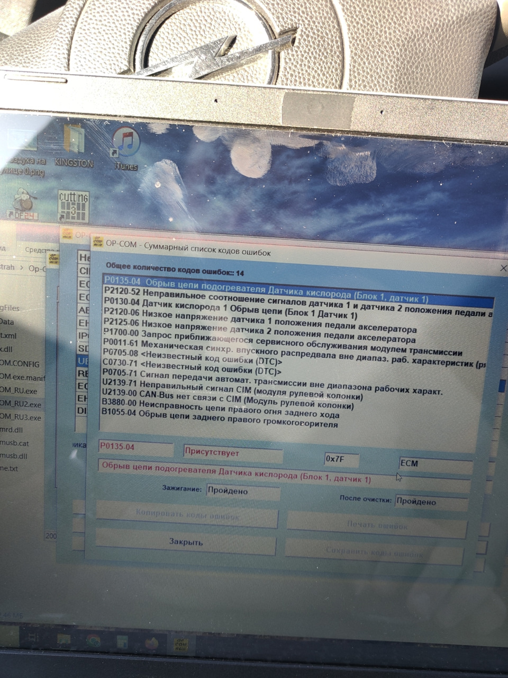Open Firefox from the taskbar
This screenshot has height=678, width=508.
click(152, 643)
